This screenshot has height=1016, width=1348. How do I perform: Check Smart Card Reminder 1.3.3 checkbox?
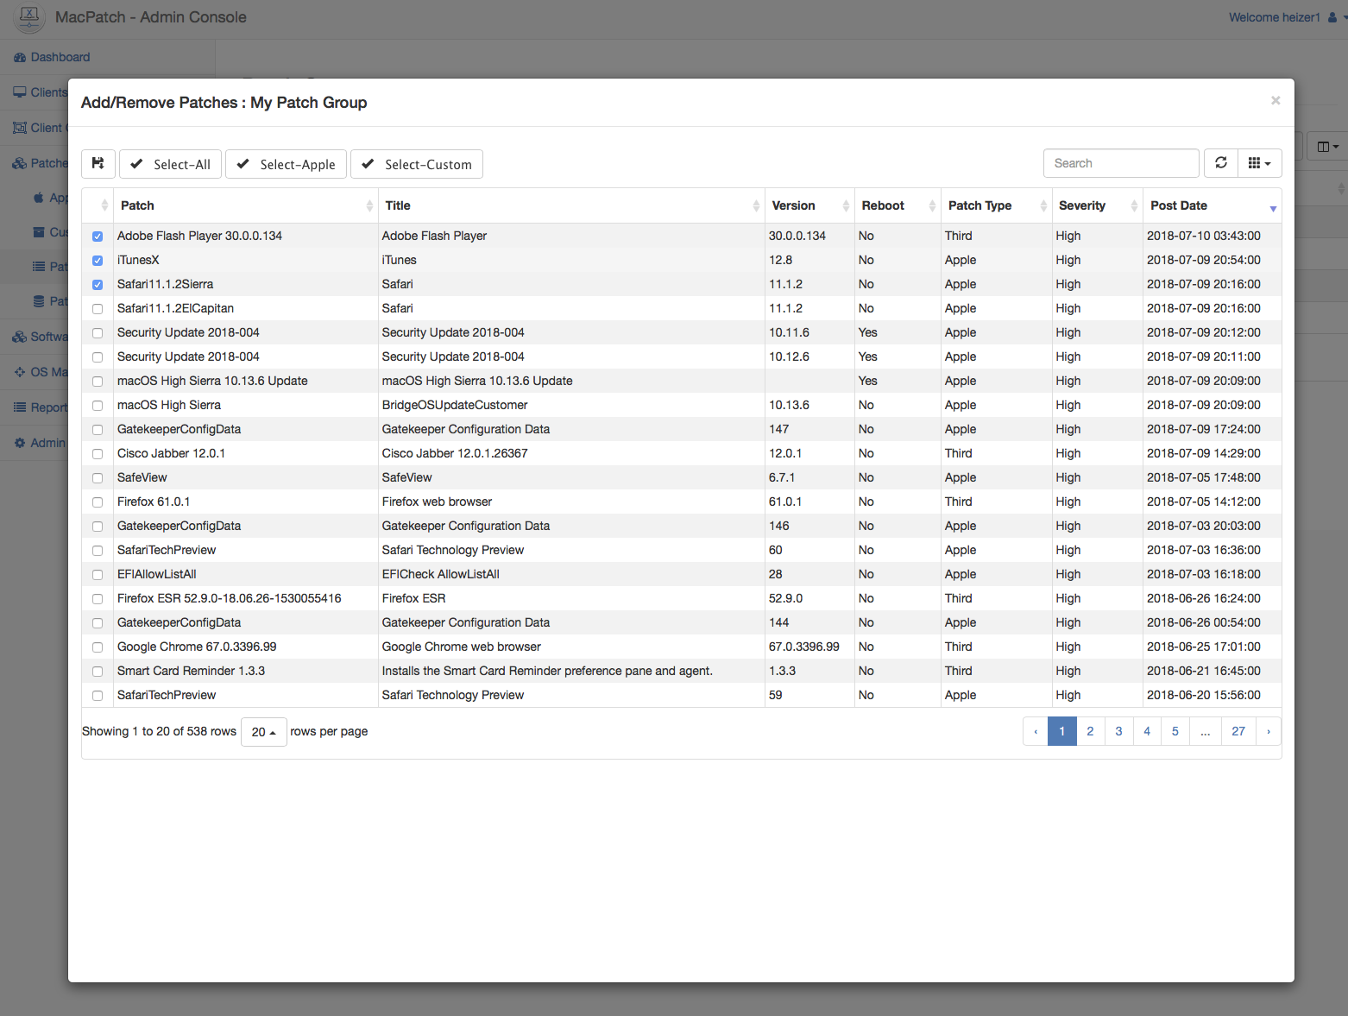click(x=98, y=672)
